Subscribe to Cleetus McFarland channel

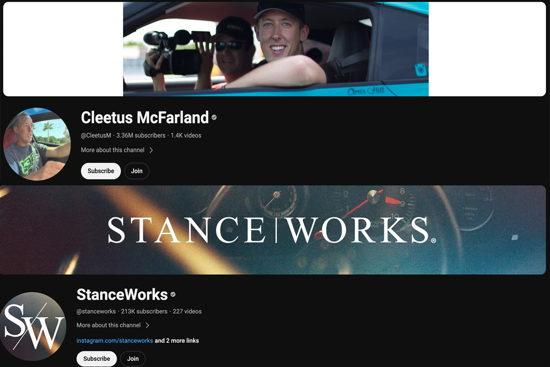pyautogui.click(x=101, y=171)
